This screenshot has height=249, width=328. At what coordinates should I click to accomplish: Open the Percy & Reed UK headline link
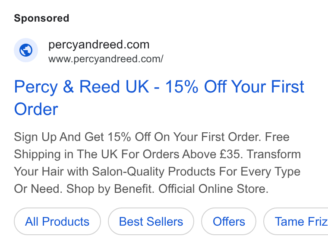(x=159, y=98)
